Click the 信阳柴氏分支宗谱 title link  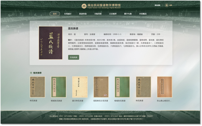(101, 101)
